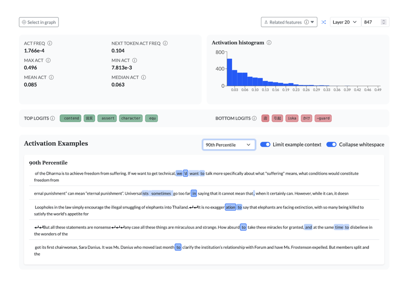
Task: Click the MEAN ACT value 0.085
Action: click(x=30, y=85)
